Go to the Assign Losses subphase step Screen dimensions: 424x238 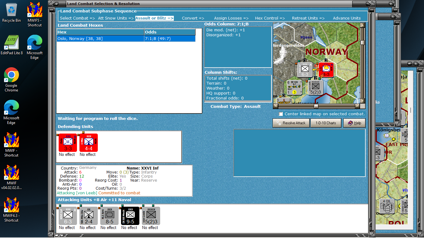tap(231, 18)
